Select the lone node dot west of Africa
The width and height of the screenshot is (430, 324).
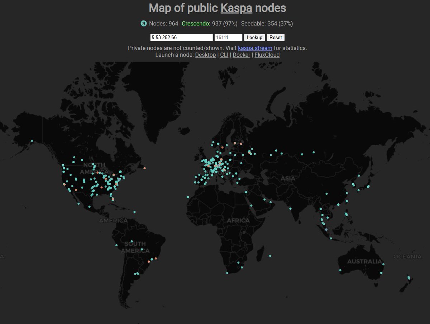(x=188, y=197)
